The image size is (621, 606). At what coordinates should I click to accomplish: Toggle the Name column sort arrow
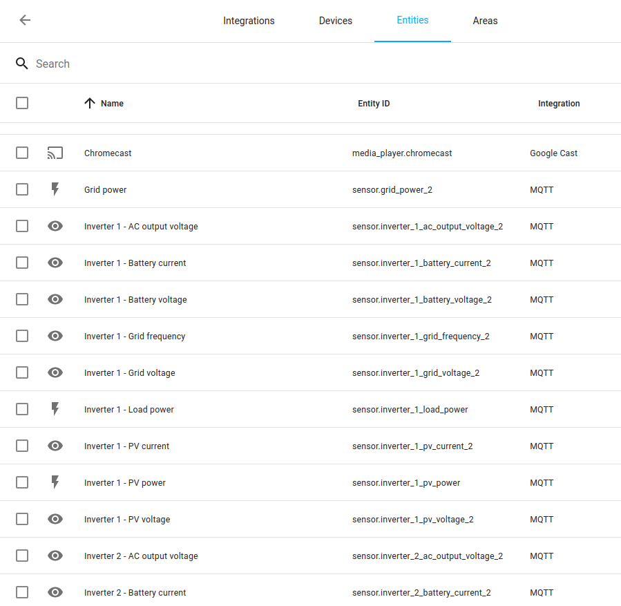click(89, 102)
